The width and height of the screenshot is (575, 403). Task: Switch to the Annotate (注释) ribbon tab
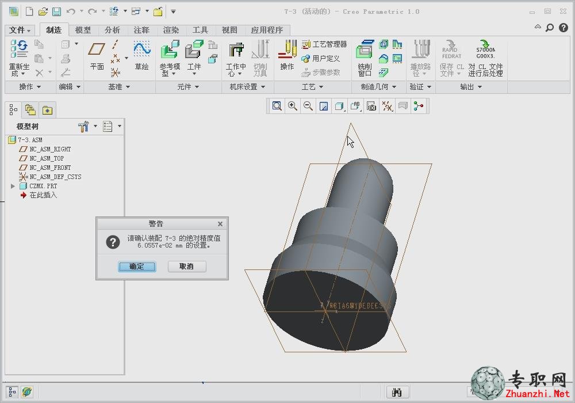141,30
